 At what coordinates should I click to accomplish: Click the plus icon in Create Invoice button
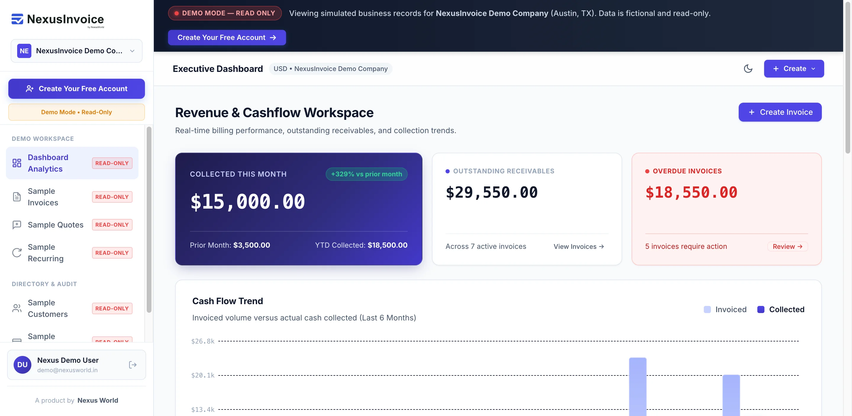point(752,112)
